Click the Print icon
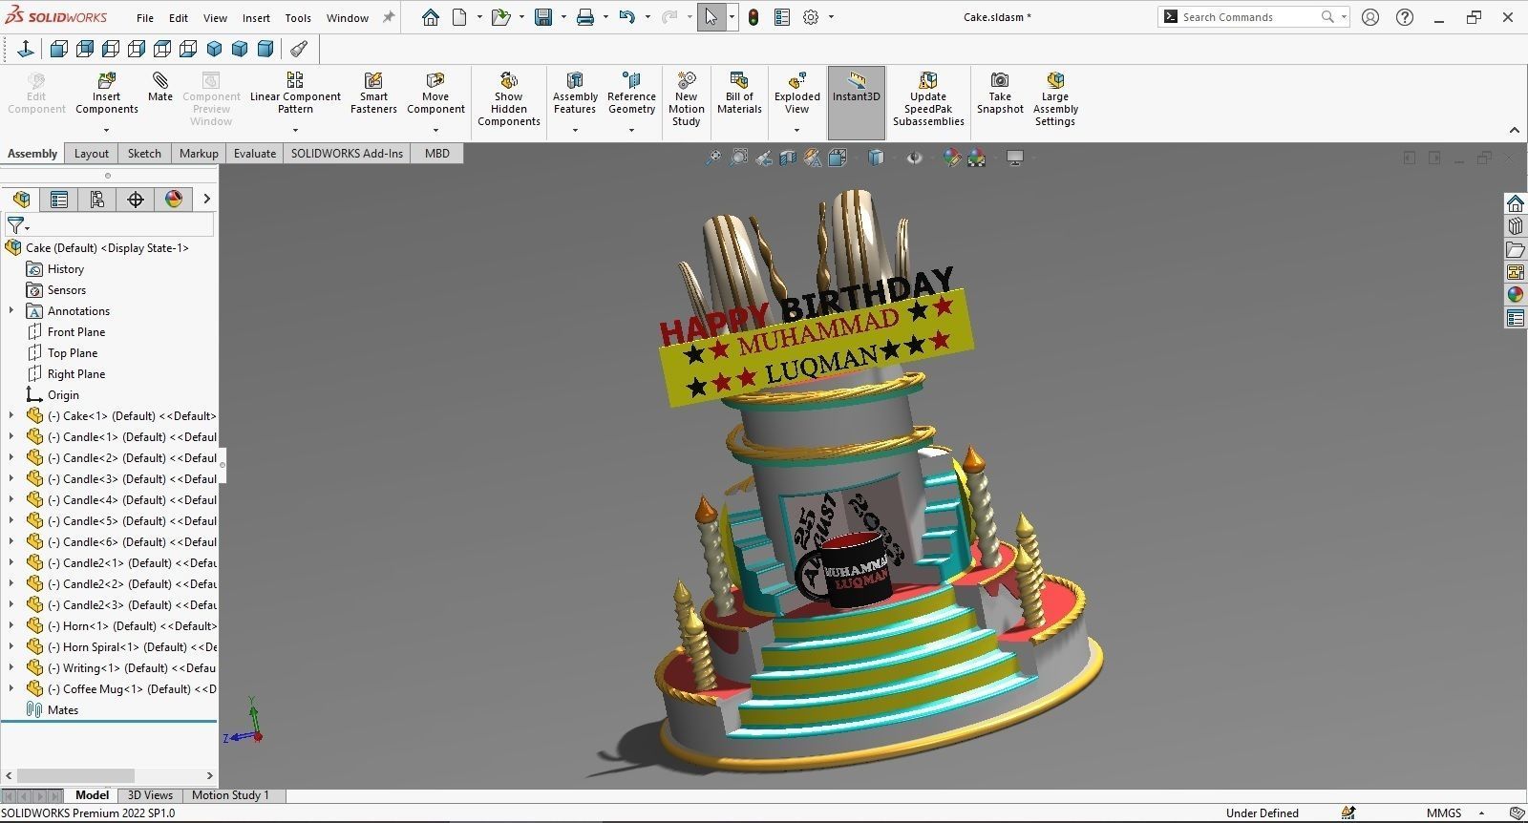The height and width of the screenshot is (823, 1528). tap(585, 17)
